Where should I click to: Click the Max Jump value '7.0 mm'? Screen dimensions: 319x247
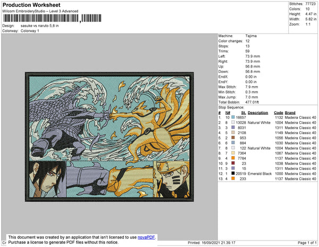click(x=251, y=97)
